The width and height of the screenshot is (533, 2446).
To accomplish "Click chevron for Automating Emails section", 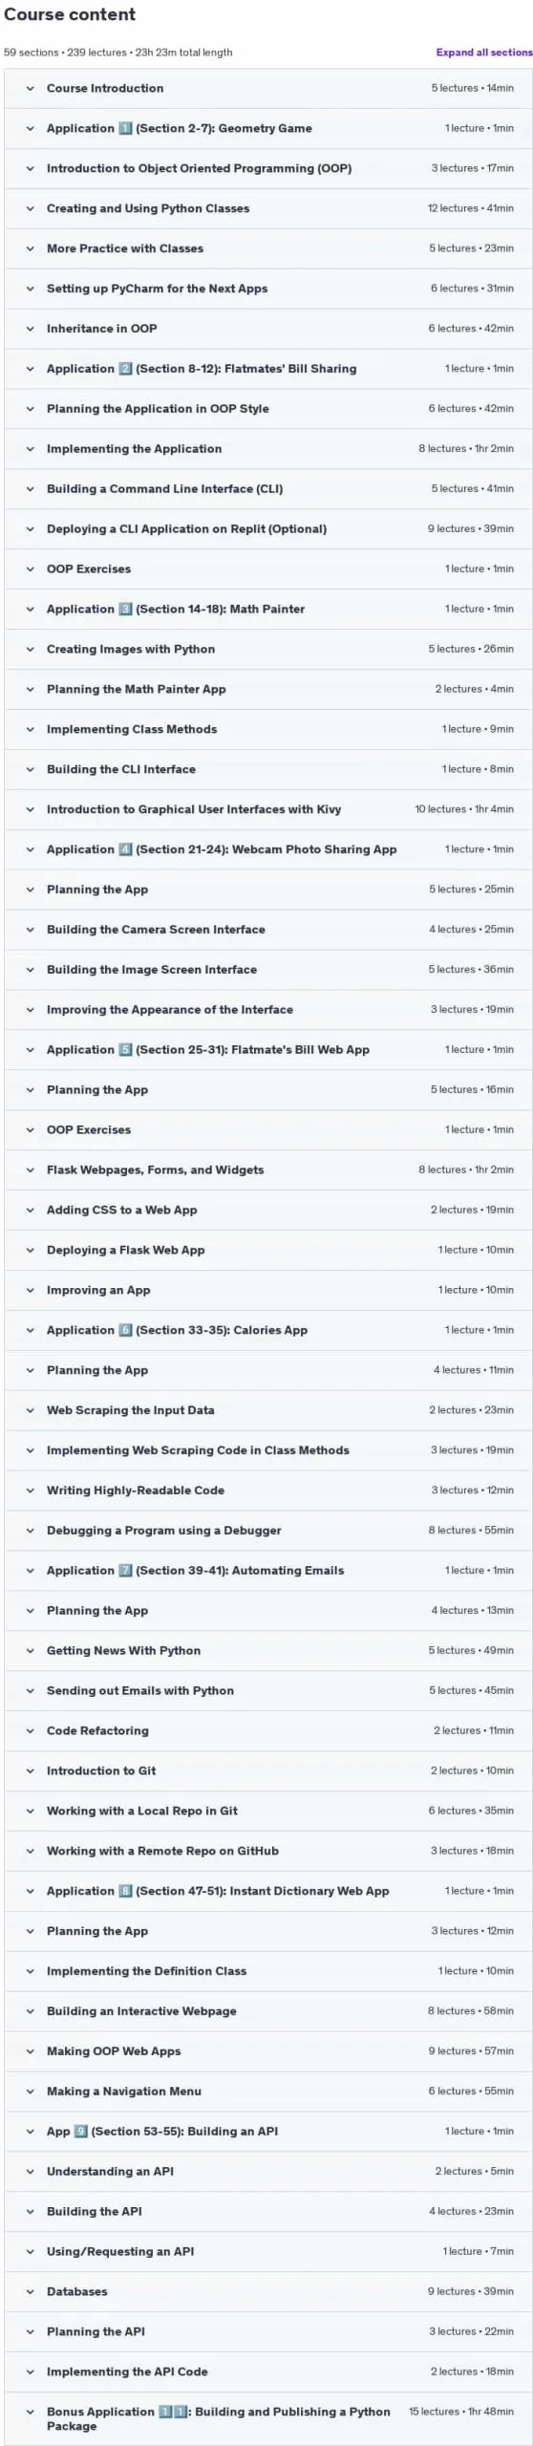I will tap(30, 1570).
